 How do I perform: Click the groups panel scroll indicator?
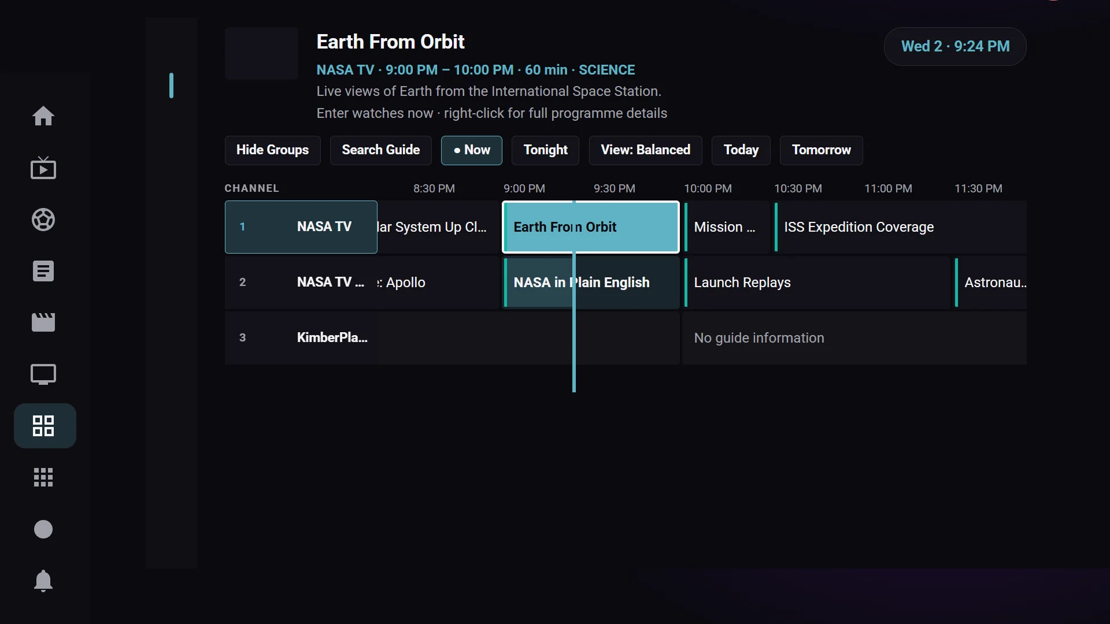point(171,86)
